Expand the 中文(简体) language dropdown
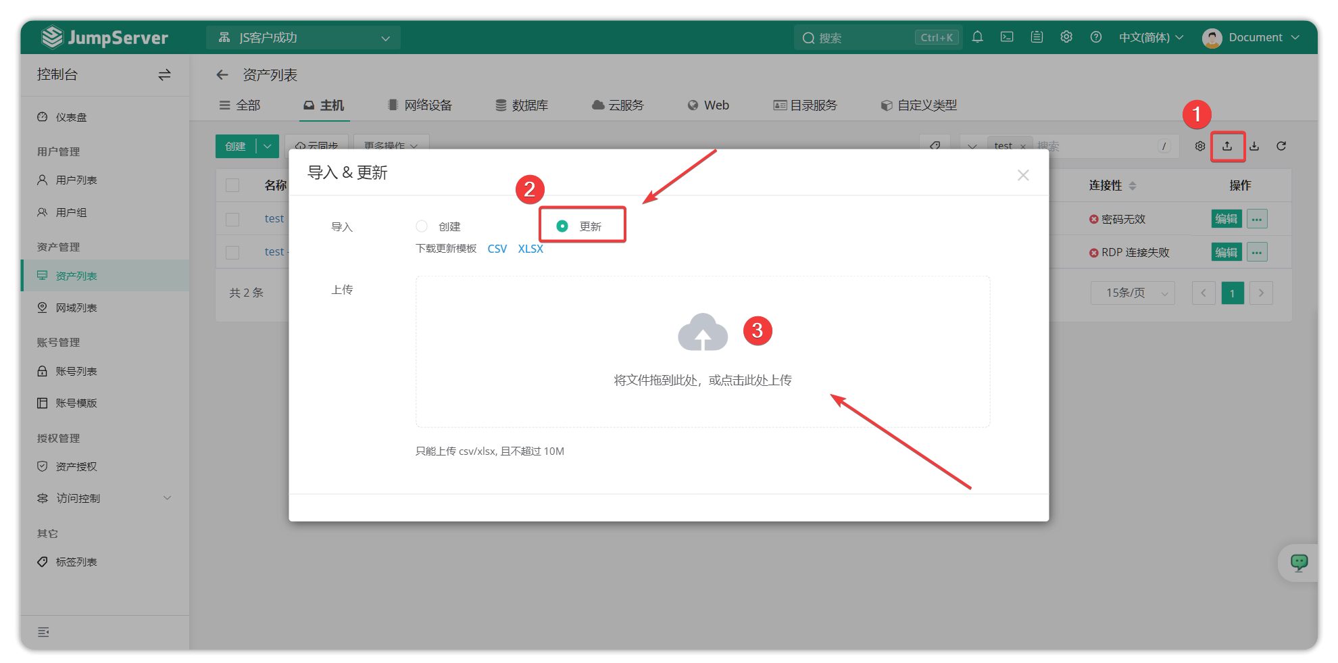The image size is (1338, 663). [1151, 37]
